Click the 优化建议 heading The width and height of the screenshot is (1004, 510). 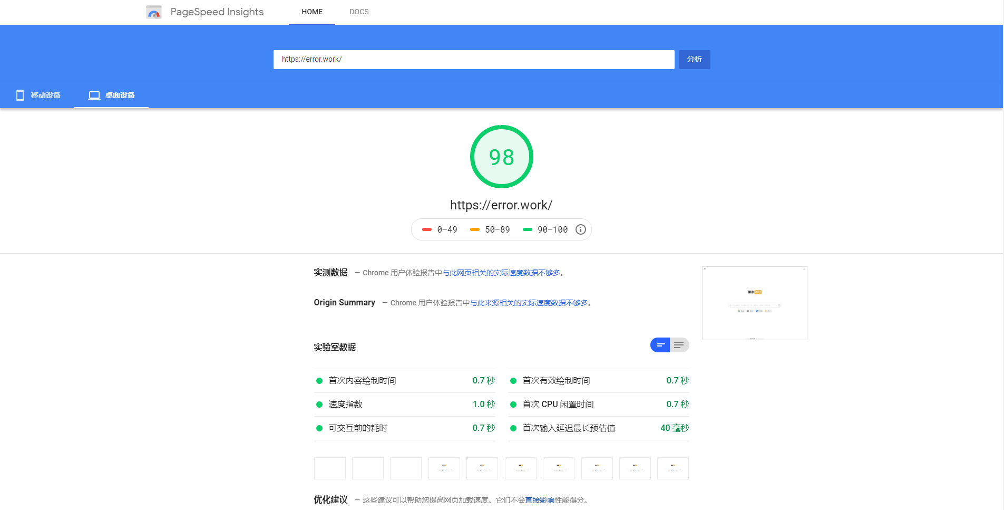pyautogui.click(x=330, y=499)
